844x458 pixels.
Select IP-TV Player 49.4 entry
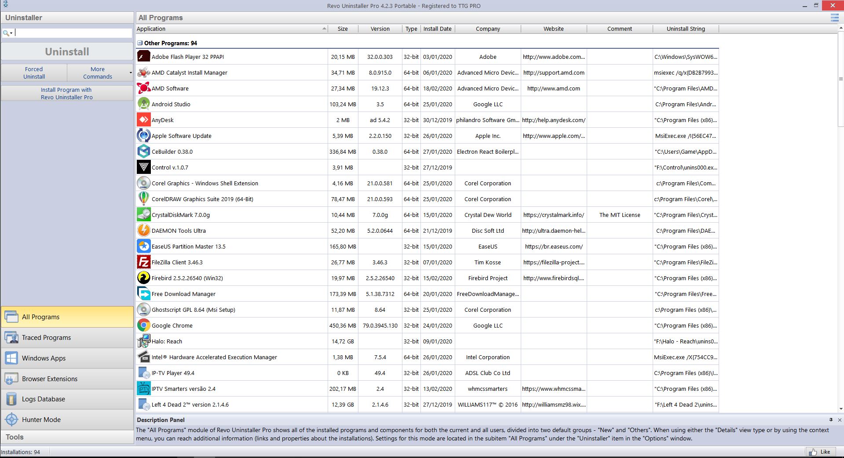427,373
